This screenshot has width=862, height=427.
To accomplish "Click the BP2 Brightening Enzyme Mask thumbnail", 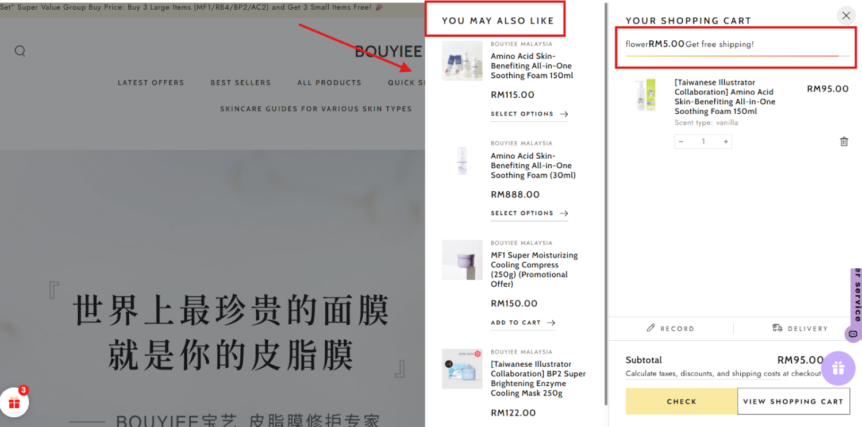I will point(462,368).
